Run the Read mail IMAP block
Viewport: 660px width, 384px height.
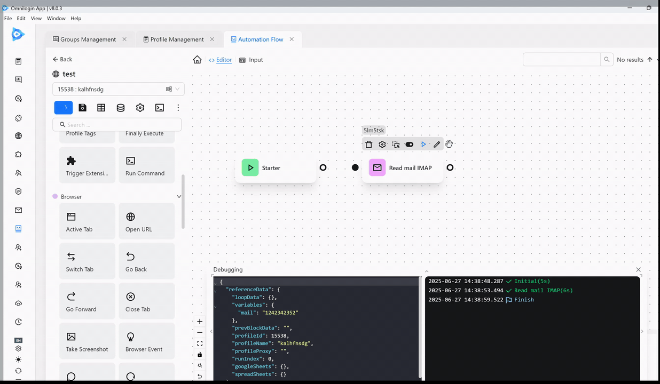coord(423,145)
